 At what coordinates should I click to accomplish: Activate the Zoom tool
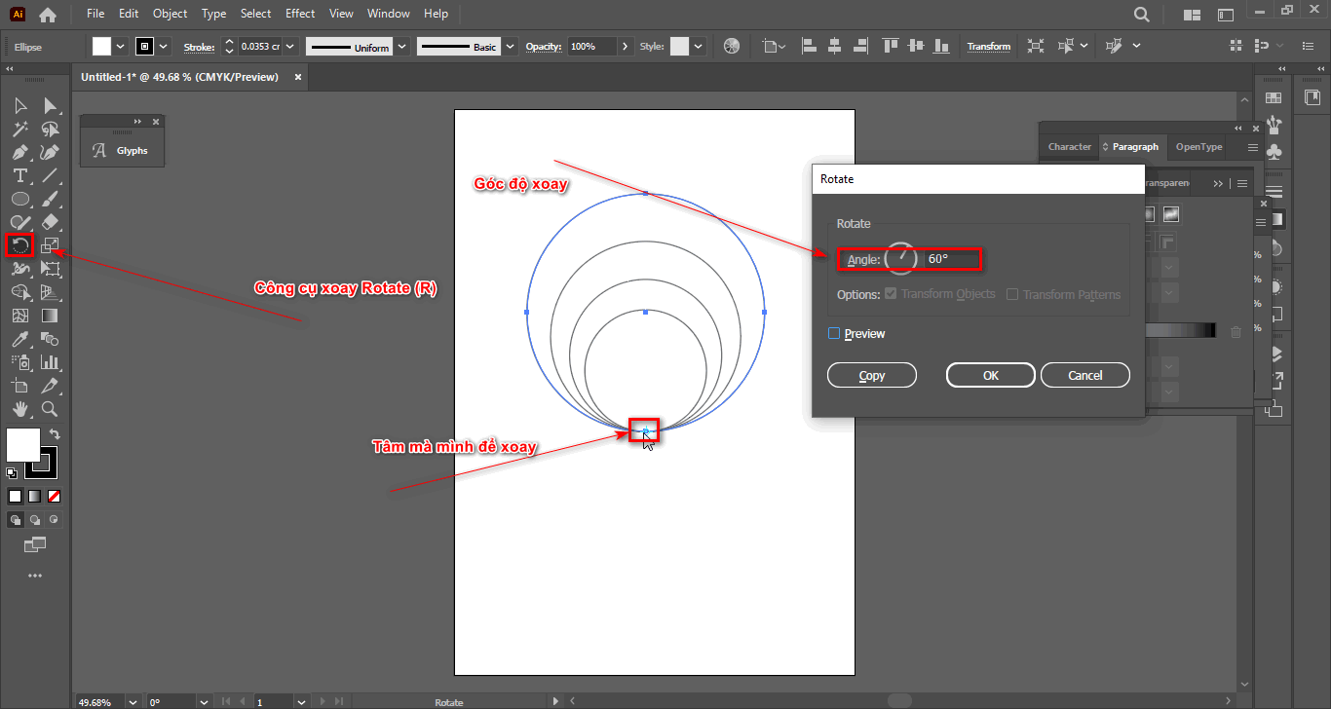(x=50, y=409)
